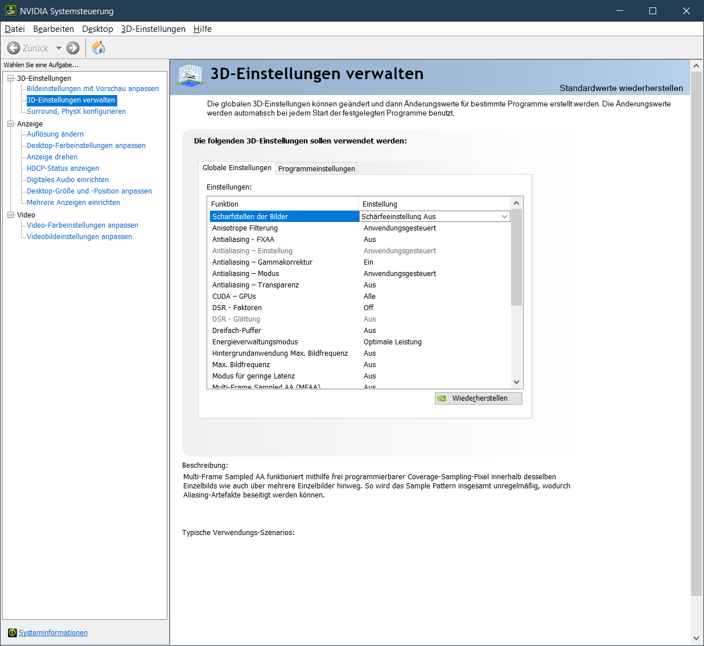Open the Desktop menu
Viewport: 704px width, 646px height.
pos(97,29)
